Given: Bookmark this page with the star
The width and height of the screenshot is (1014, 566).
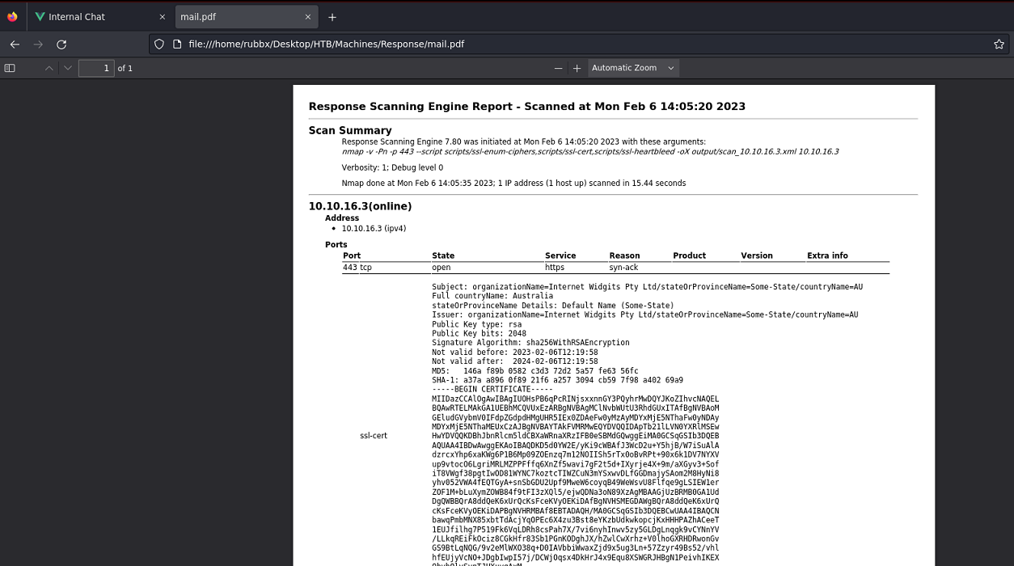Looking at the screenshot, I should click(x=999, y=44).
